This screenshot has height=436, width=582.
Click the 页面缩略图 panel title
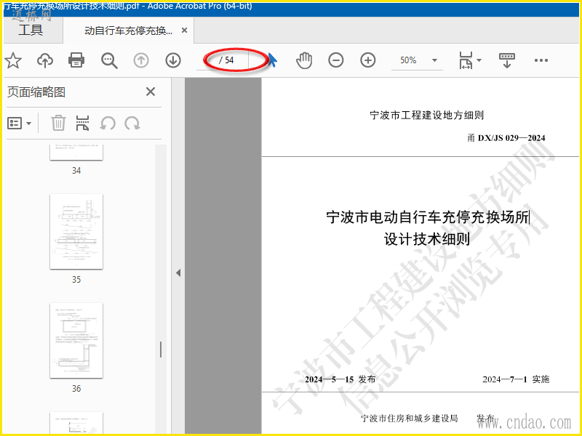36,92
